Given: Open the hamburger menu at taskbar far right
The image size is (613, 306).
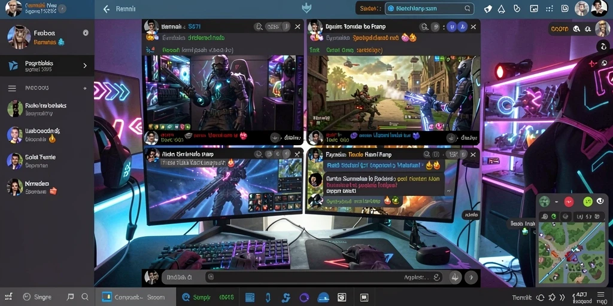Looking at the screenshot, I should [601, 294].
